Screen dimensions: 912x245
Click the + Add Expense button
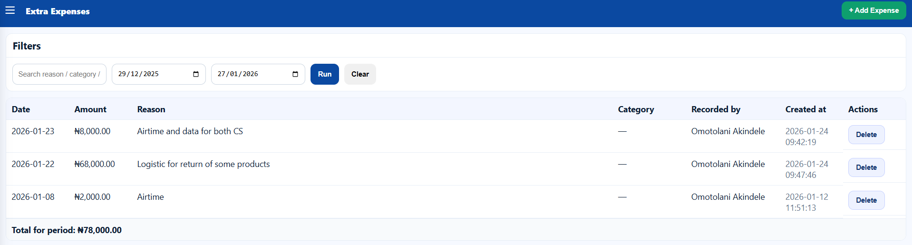point(873,10)
